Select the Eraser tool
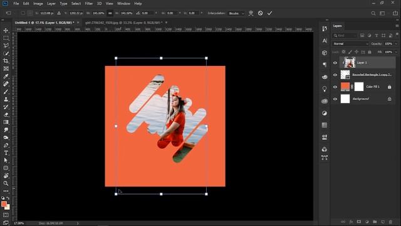The width and height of the screenshot is (401, 226). [x=6, y=115]
